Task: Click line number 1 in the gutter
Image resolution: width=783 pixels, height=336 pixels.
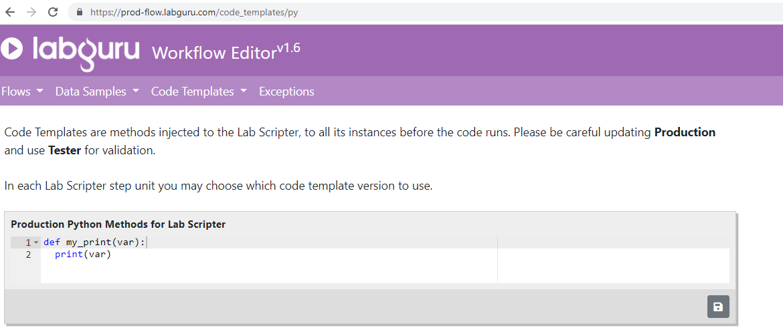Action: [28, 242]
